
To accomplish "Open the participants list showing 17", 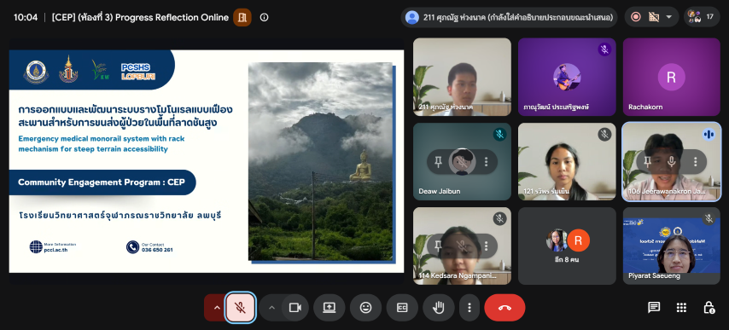I will pos(702,17).
